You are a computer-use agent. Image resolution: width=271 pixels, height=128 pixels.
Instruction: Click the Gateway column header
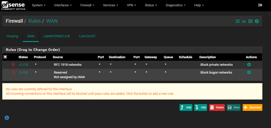click(x=151, y=57)
